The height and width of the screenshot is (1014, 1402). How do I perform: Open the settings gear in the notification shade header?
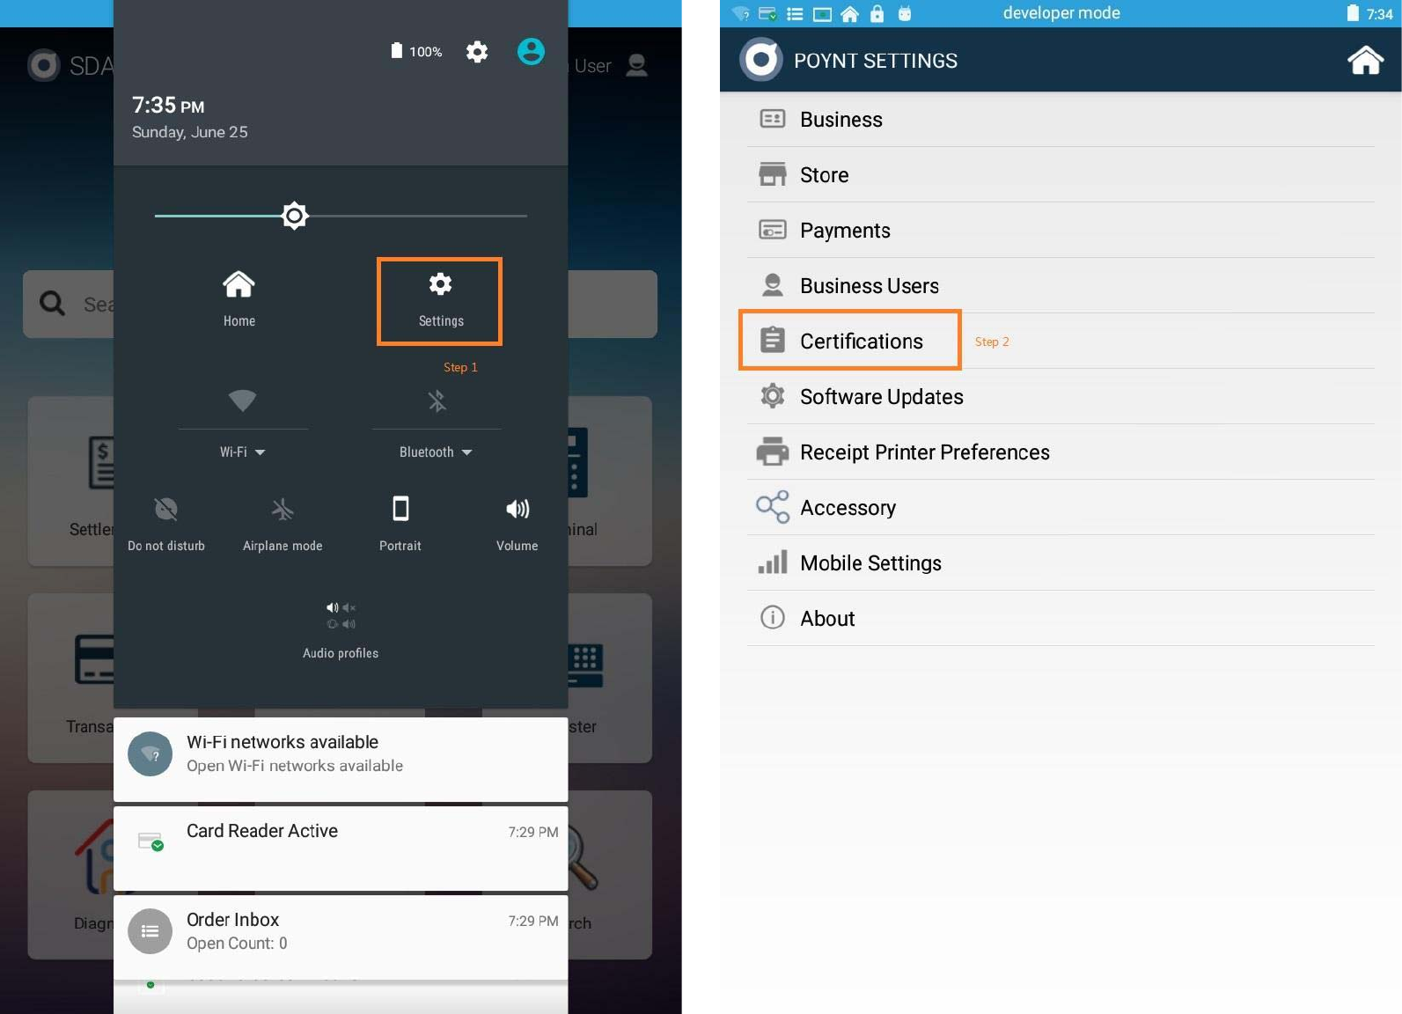coord(477,52)
